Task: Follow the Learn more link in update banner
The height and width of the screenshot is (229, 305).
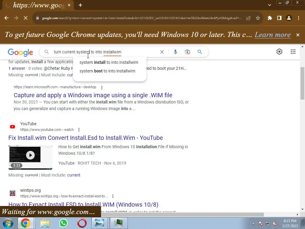Action: [273, 35]
